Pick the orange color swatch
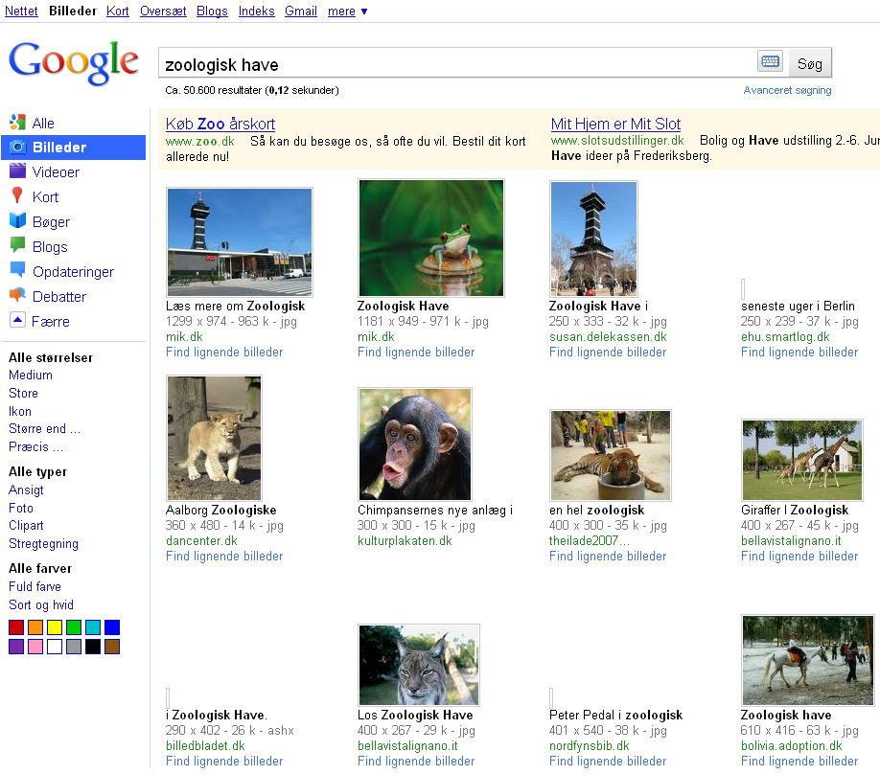880x774 pixels. [35, 627]
